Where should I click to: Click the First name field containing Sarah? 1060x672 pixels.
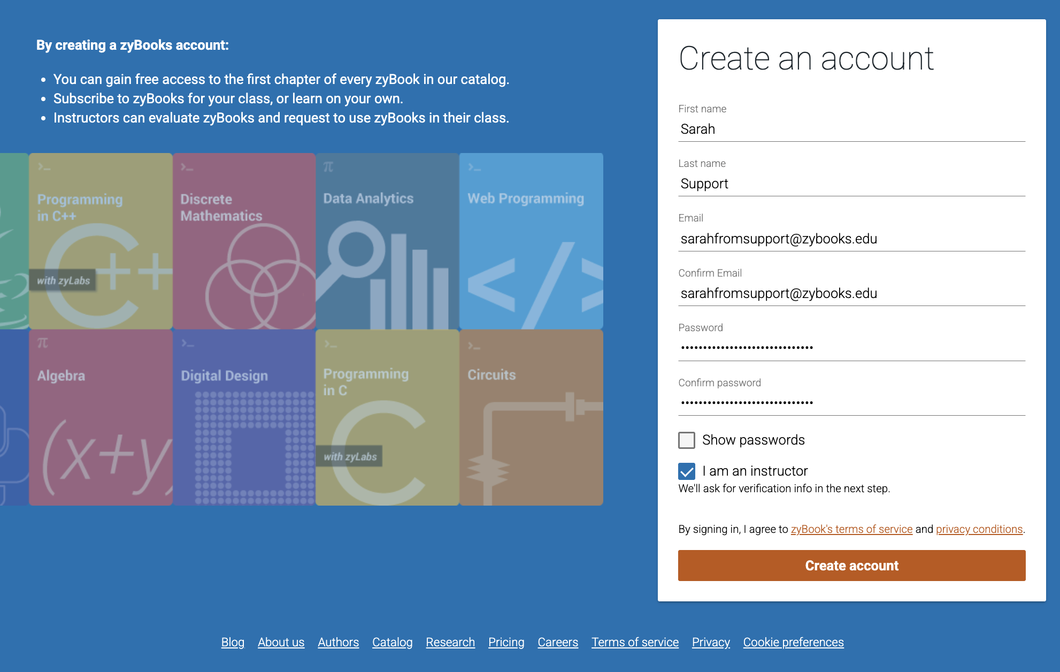851,129
